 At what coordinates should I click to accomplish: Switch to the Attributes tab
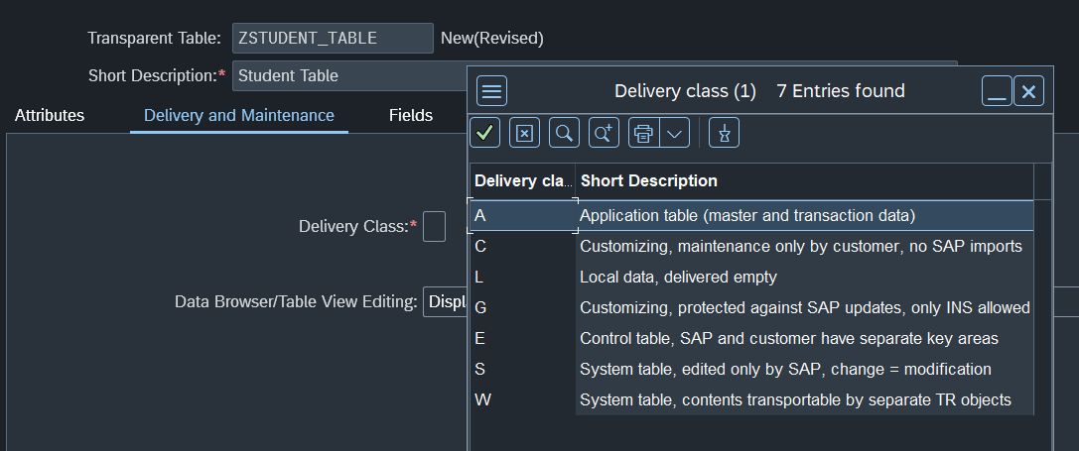tap(50, 115)
